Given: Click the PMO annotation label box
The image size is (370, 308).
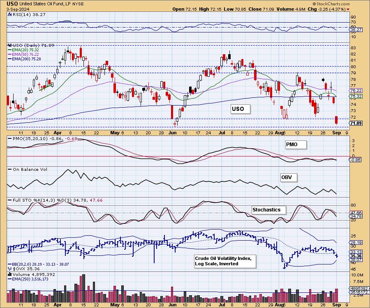Looking at the screenshot, I should point(296,145).
